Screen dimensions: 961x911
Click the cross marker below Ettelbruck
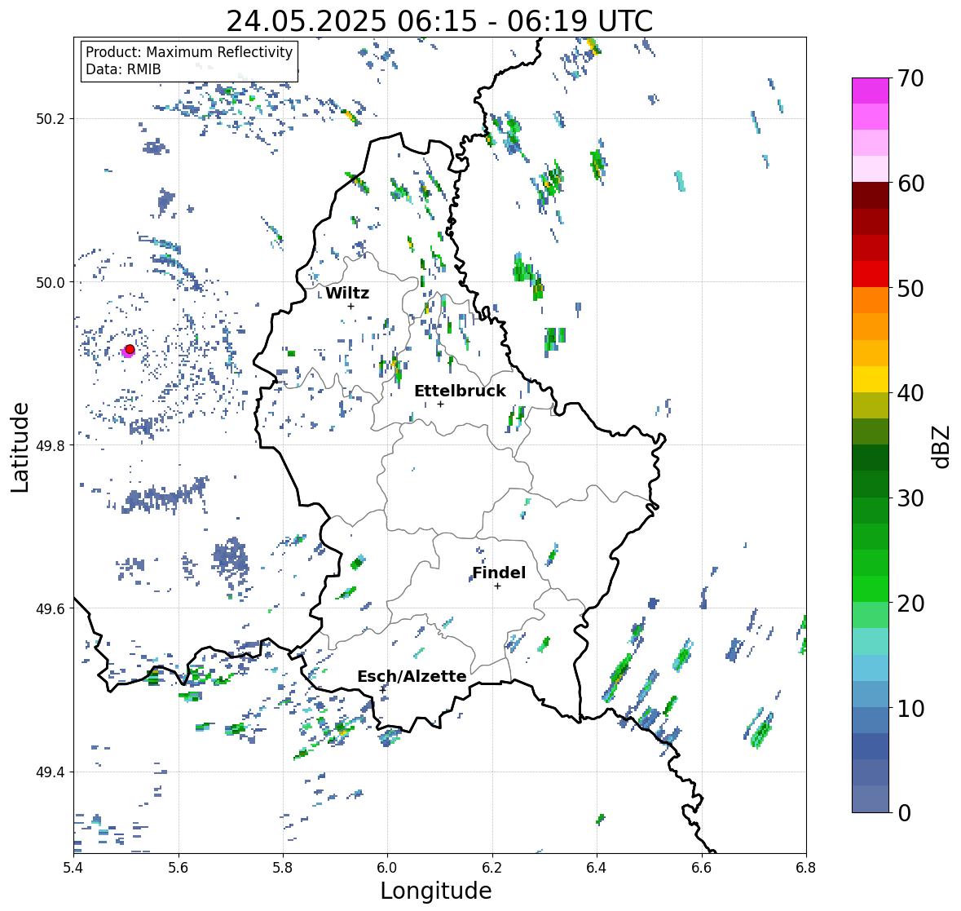(440, 404)
